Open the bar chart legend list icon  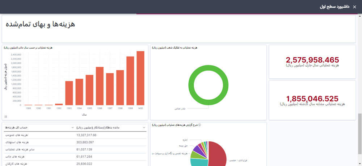coord(5,116)
